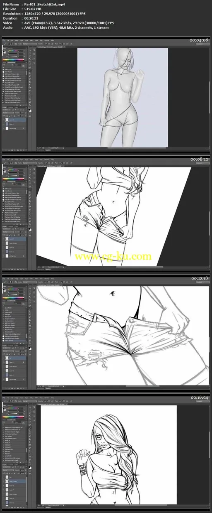Open the Window menu in the 00:08:12 frame
This screenshot has width=212, height=513.
pos(46,160)
